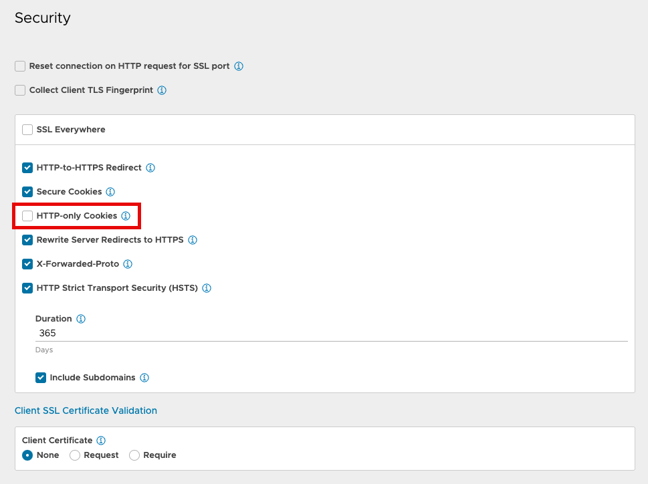Open the info tooltip for HTTP-only Cookies
The height and width of the screenshot is (484, 648).
pos(126,216)
